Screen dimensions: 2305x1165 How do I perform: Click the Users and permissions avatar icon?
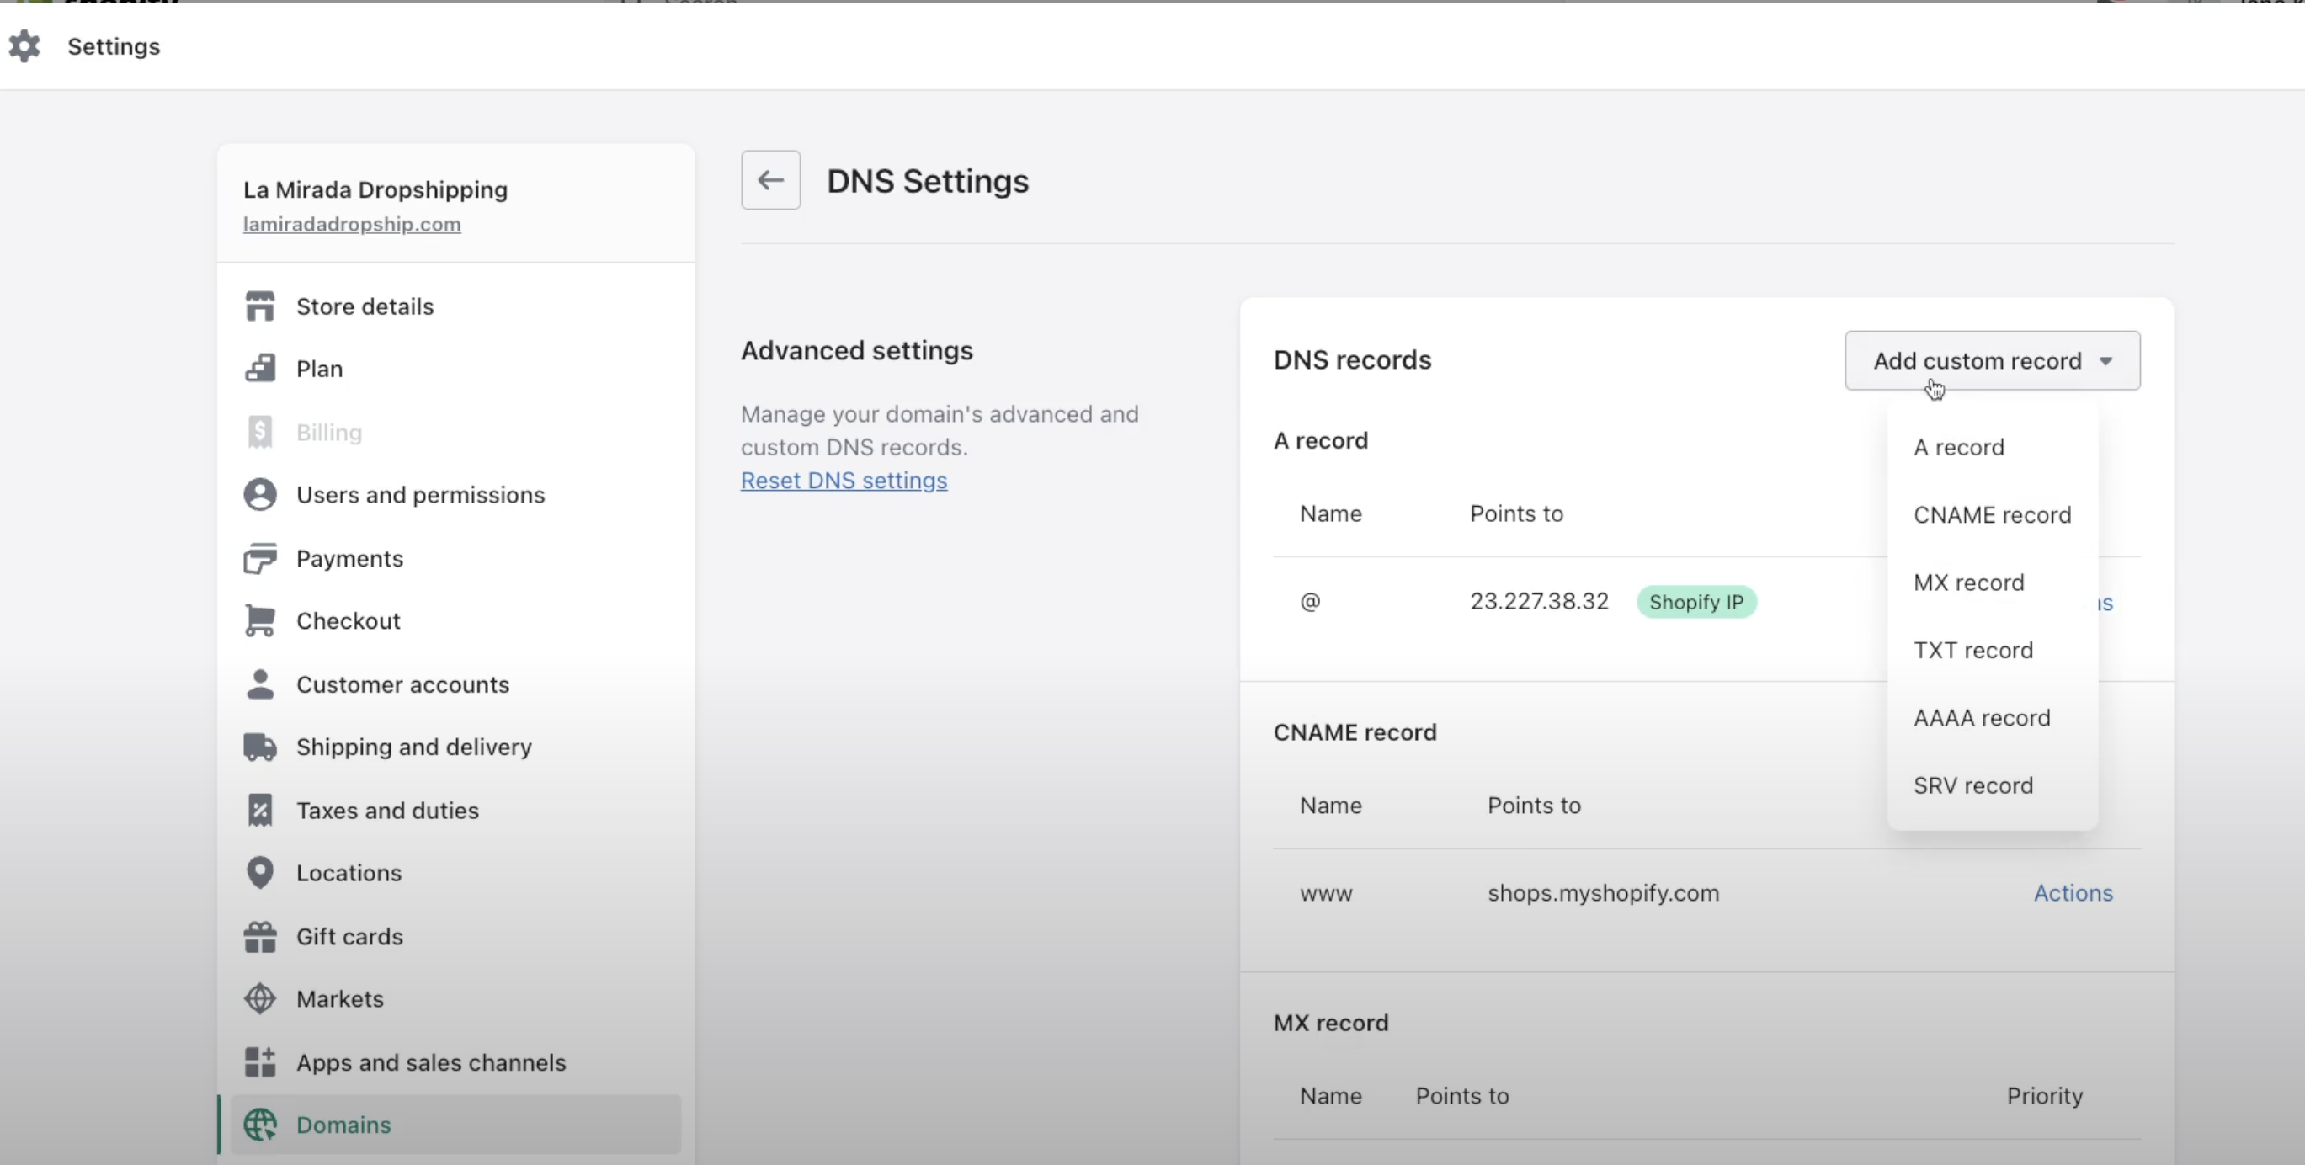coord(259,495)
